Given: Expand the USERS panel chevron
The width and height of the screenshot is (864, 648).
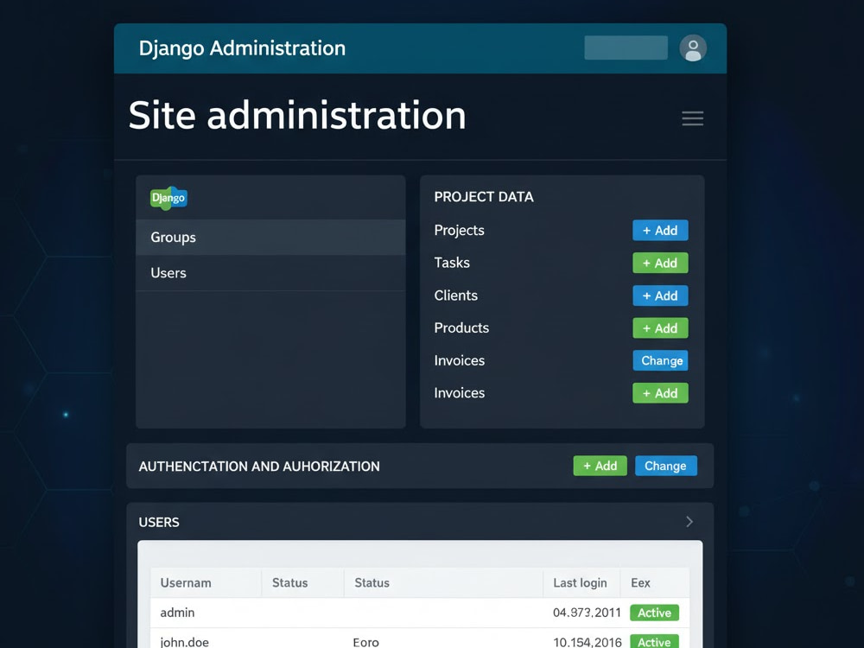Looking at the screenshot, I should pos(689,521).
